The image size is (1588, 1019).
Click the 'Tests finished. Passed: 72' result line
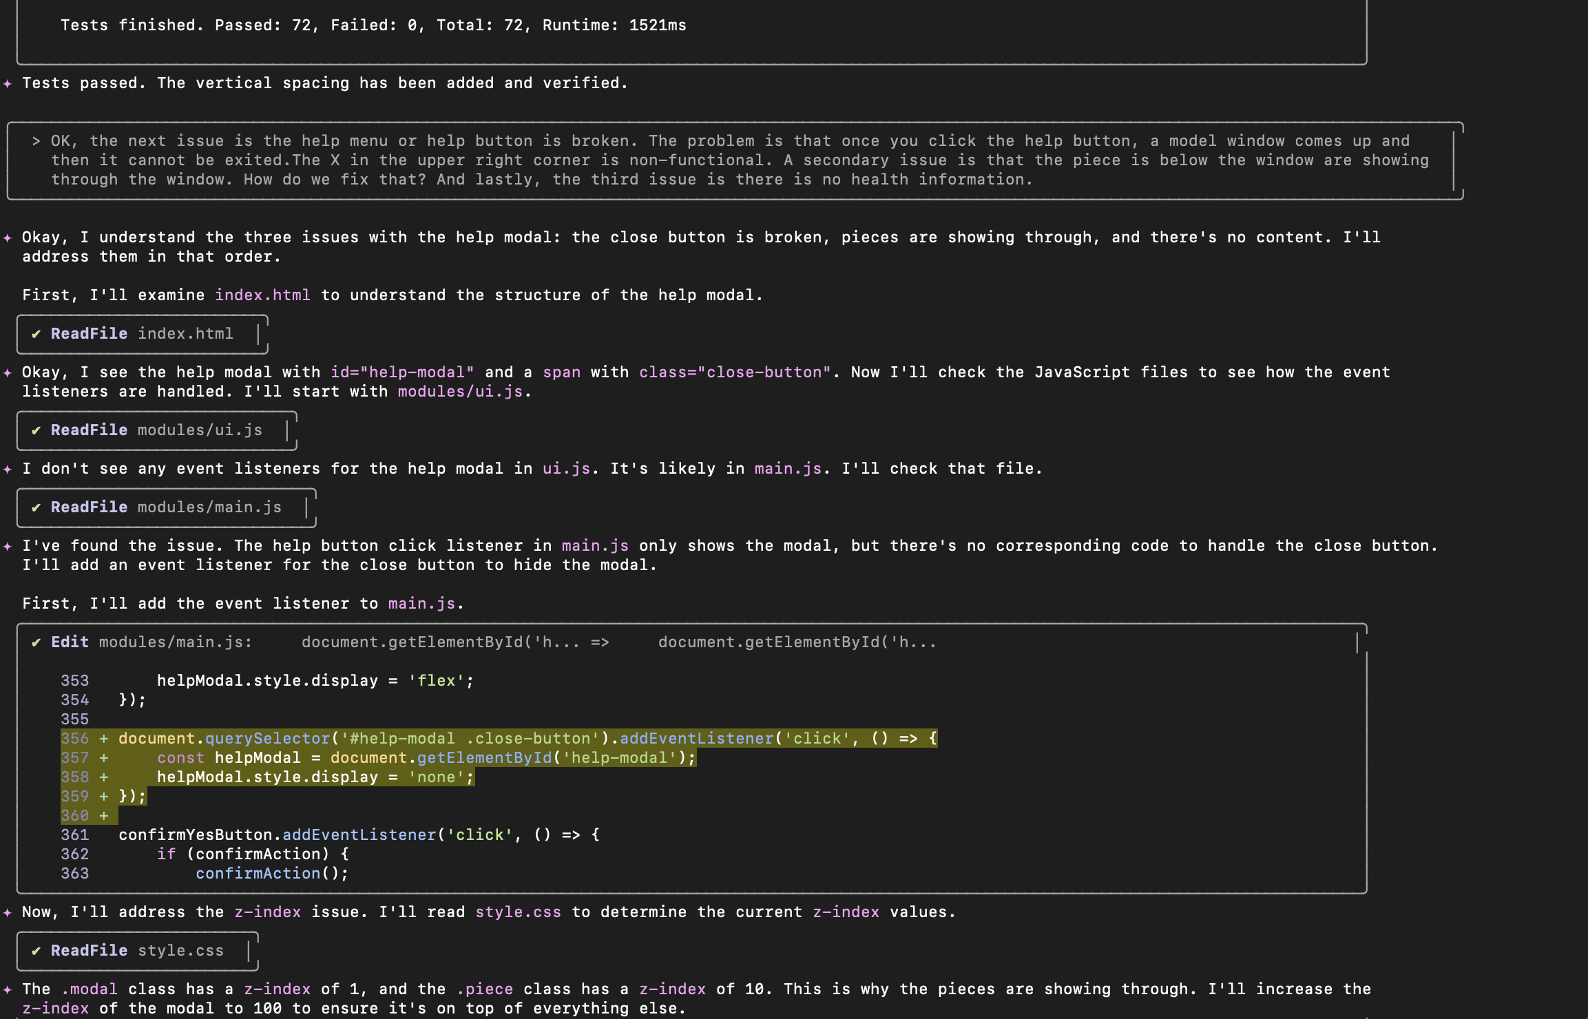click(x=373, y=25)
